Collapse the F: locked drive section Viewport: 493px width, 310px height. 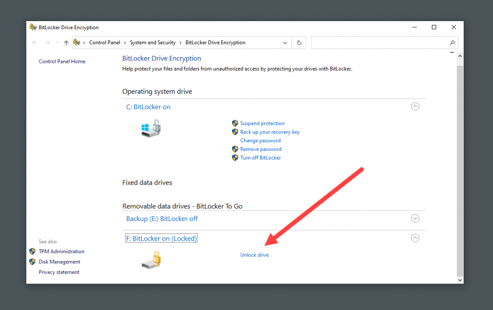point(415,238)
